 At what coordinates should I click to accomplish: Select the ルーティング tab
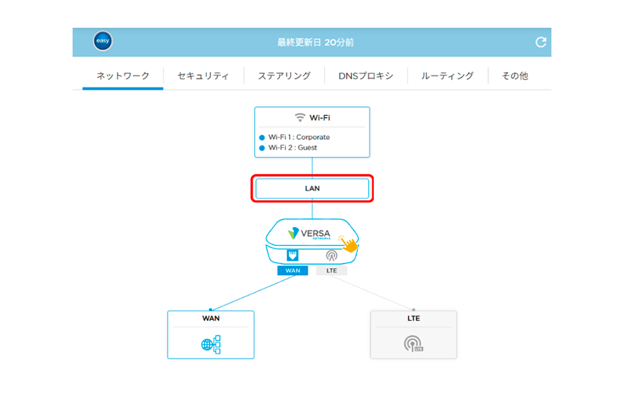(x=447, y=76)
